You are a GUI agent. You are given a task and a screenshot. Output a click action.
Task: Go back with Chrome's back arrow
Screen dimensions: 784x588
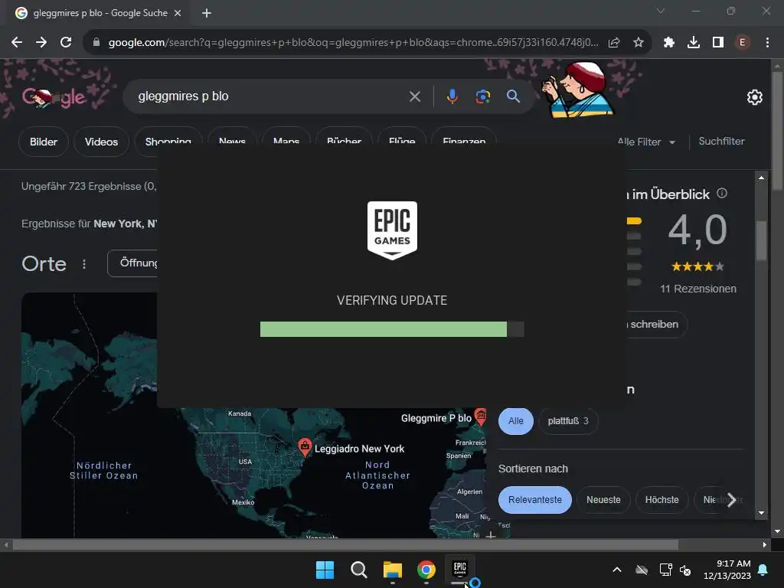pos(17,43)
